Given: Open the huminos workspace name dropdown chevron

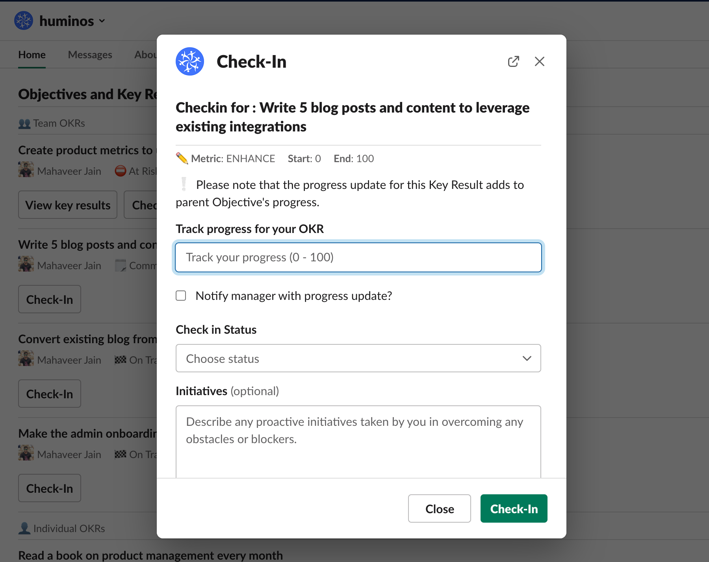Looking at the screenshot, I should point(102,21).
